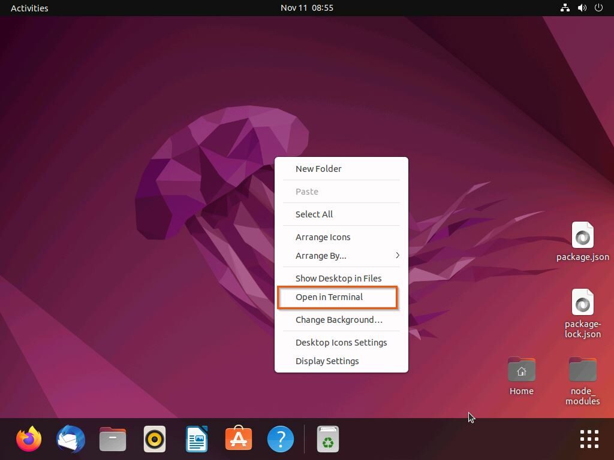Launch Rhythmbox music player
This screenshot has width=614, height=460.
click(x=154, y=438)
